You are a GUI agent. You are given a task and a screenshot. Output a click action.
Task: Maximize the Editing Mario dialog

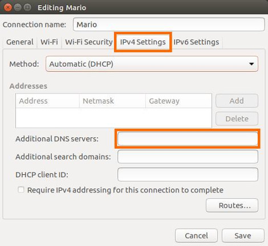click(27, 7)
